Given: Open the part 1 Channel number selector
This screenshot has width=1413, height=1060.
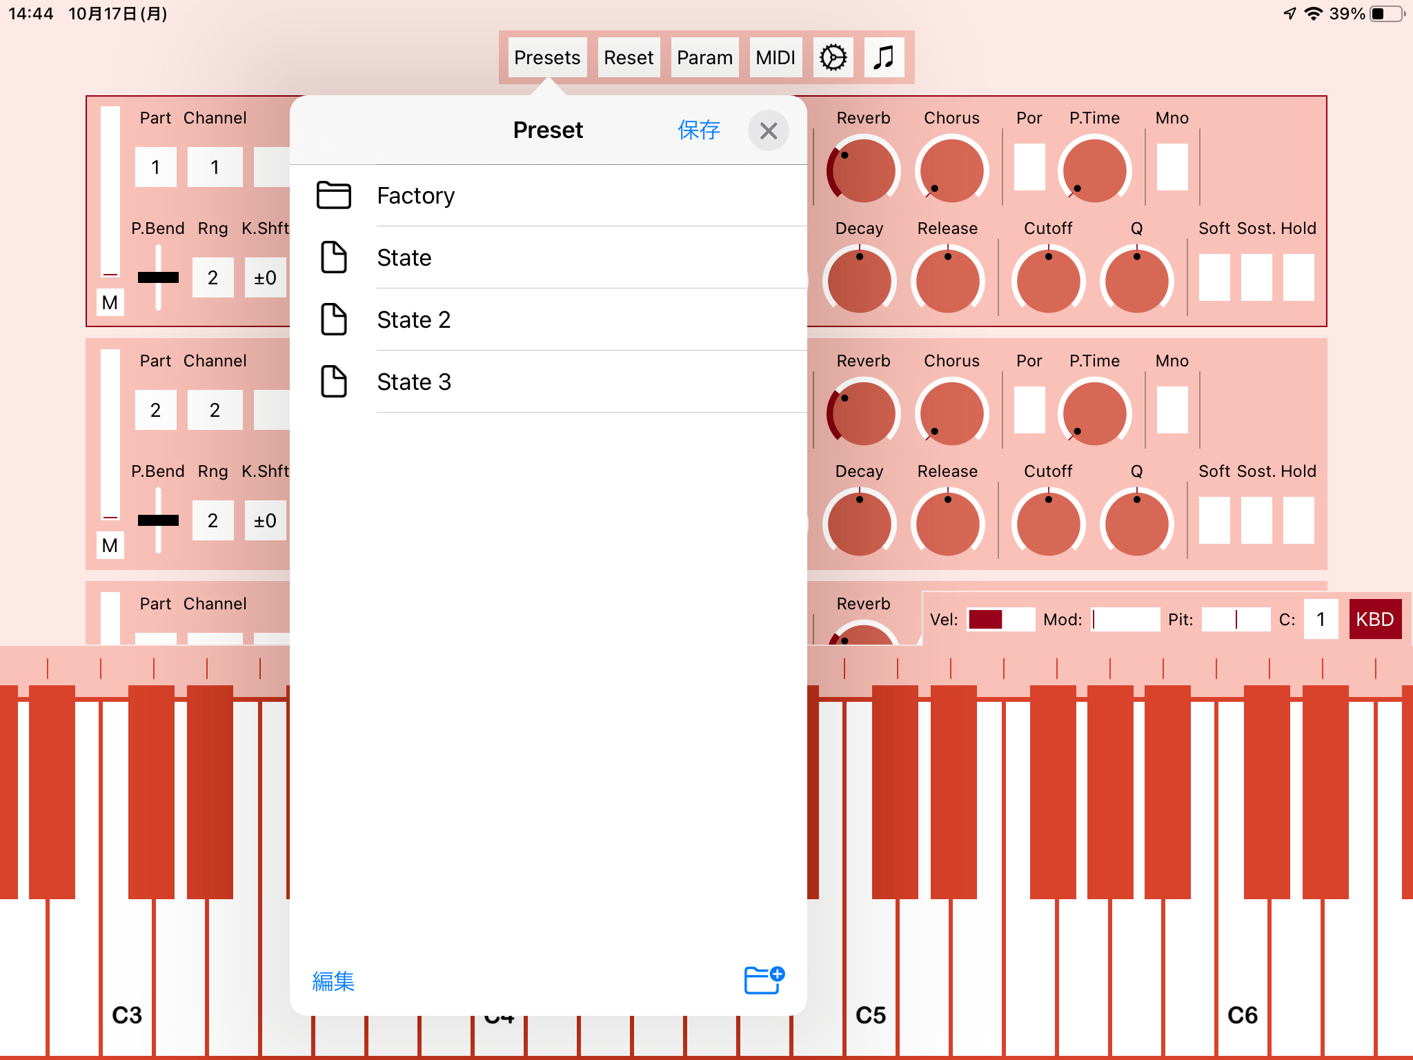Looking at the screenshot, I should point(215,167).
